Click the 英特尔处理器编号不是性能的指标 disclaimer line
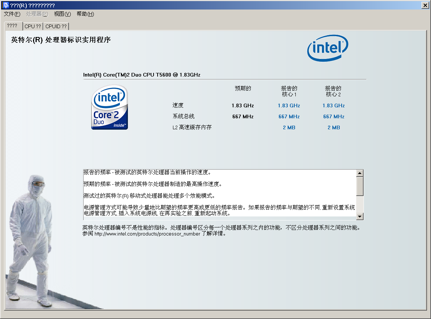 [x=222, y=227]
